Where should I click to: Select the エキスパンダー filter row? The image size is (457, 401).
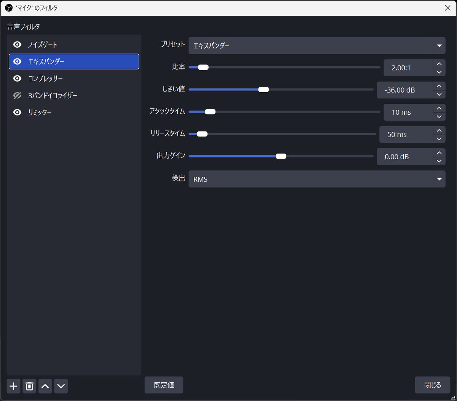coord(74,61)
